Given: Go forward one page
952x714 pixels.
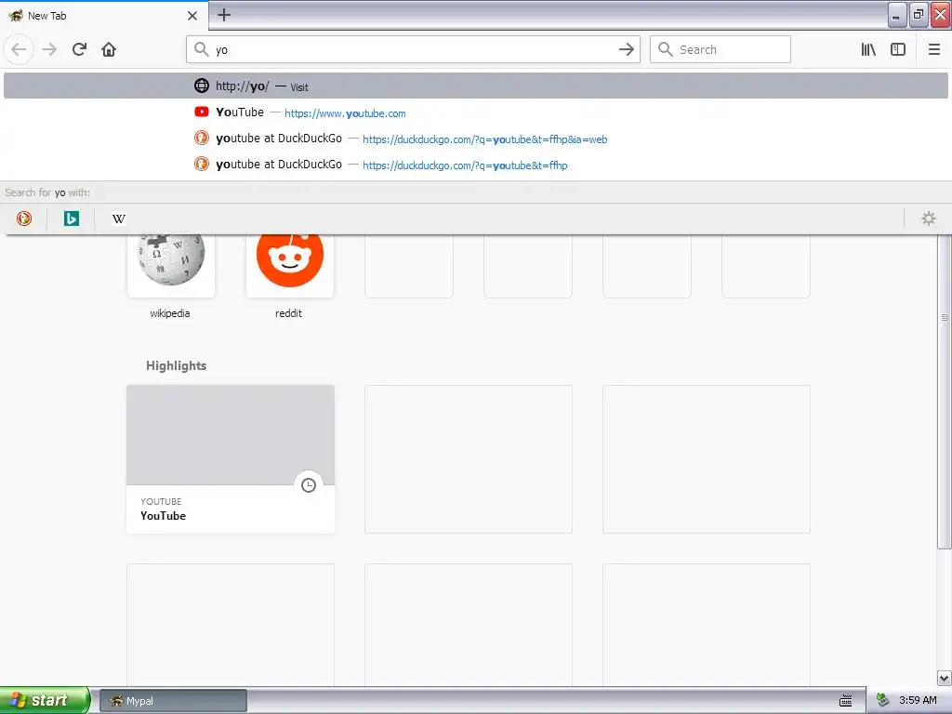Looking at the screenshot, I should tap(50, 49).
